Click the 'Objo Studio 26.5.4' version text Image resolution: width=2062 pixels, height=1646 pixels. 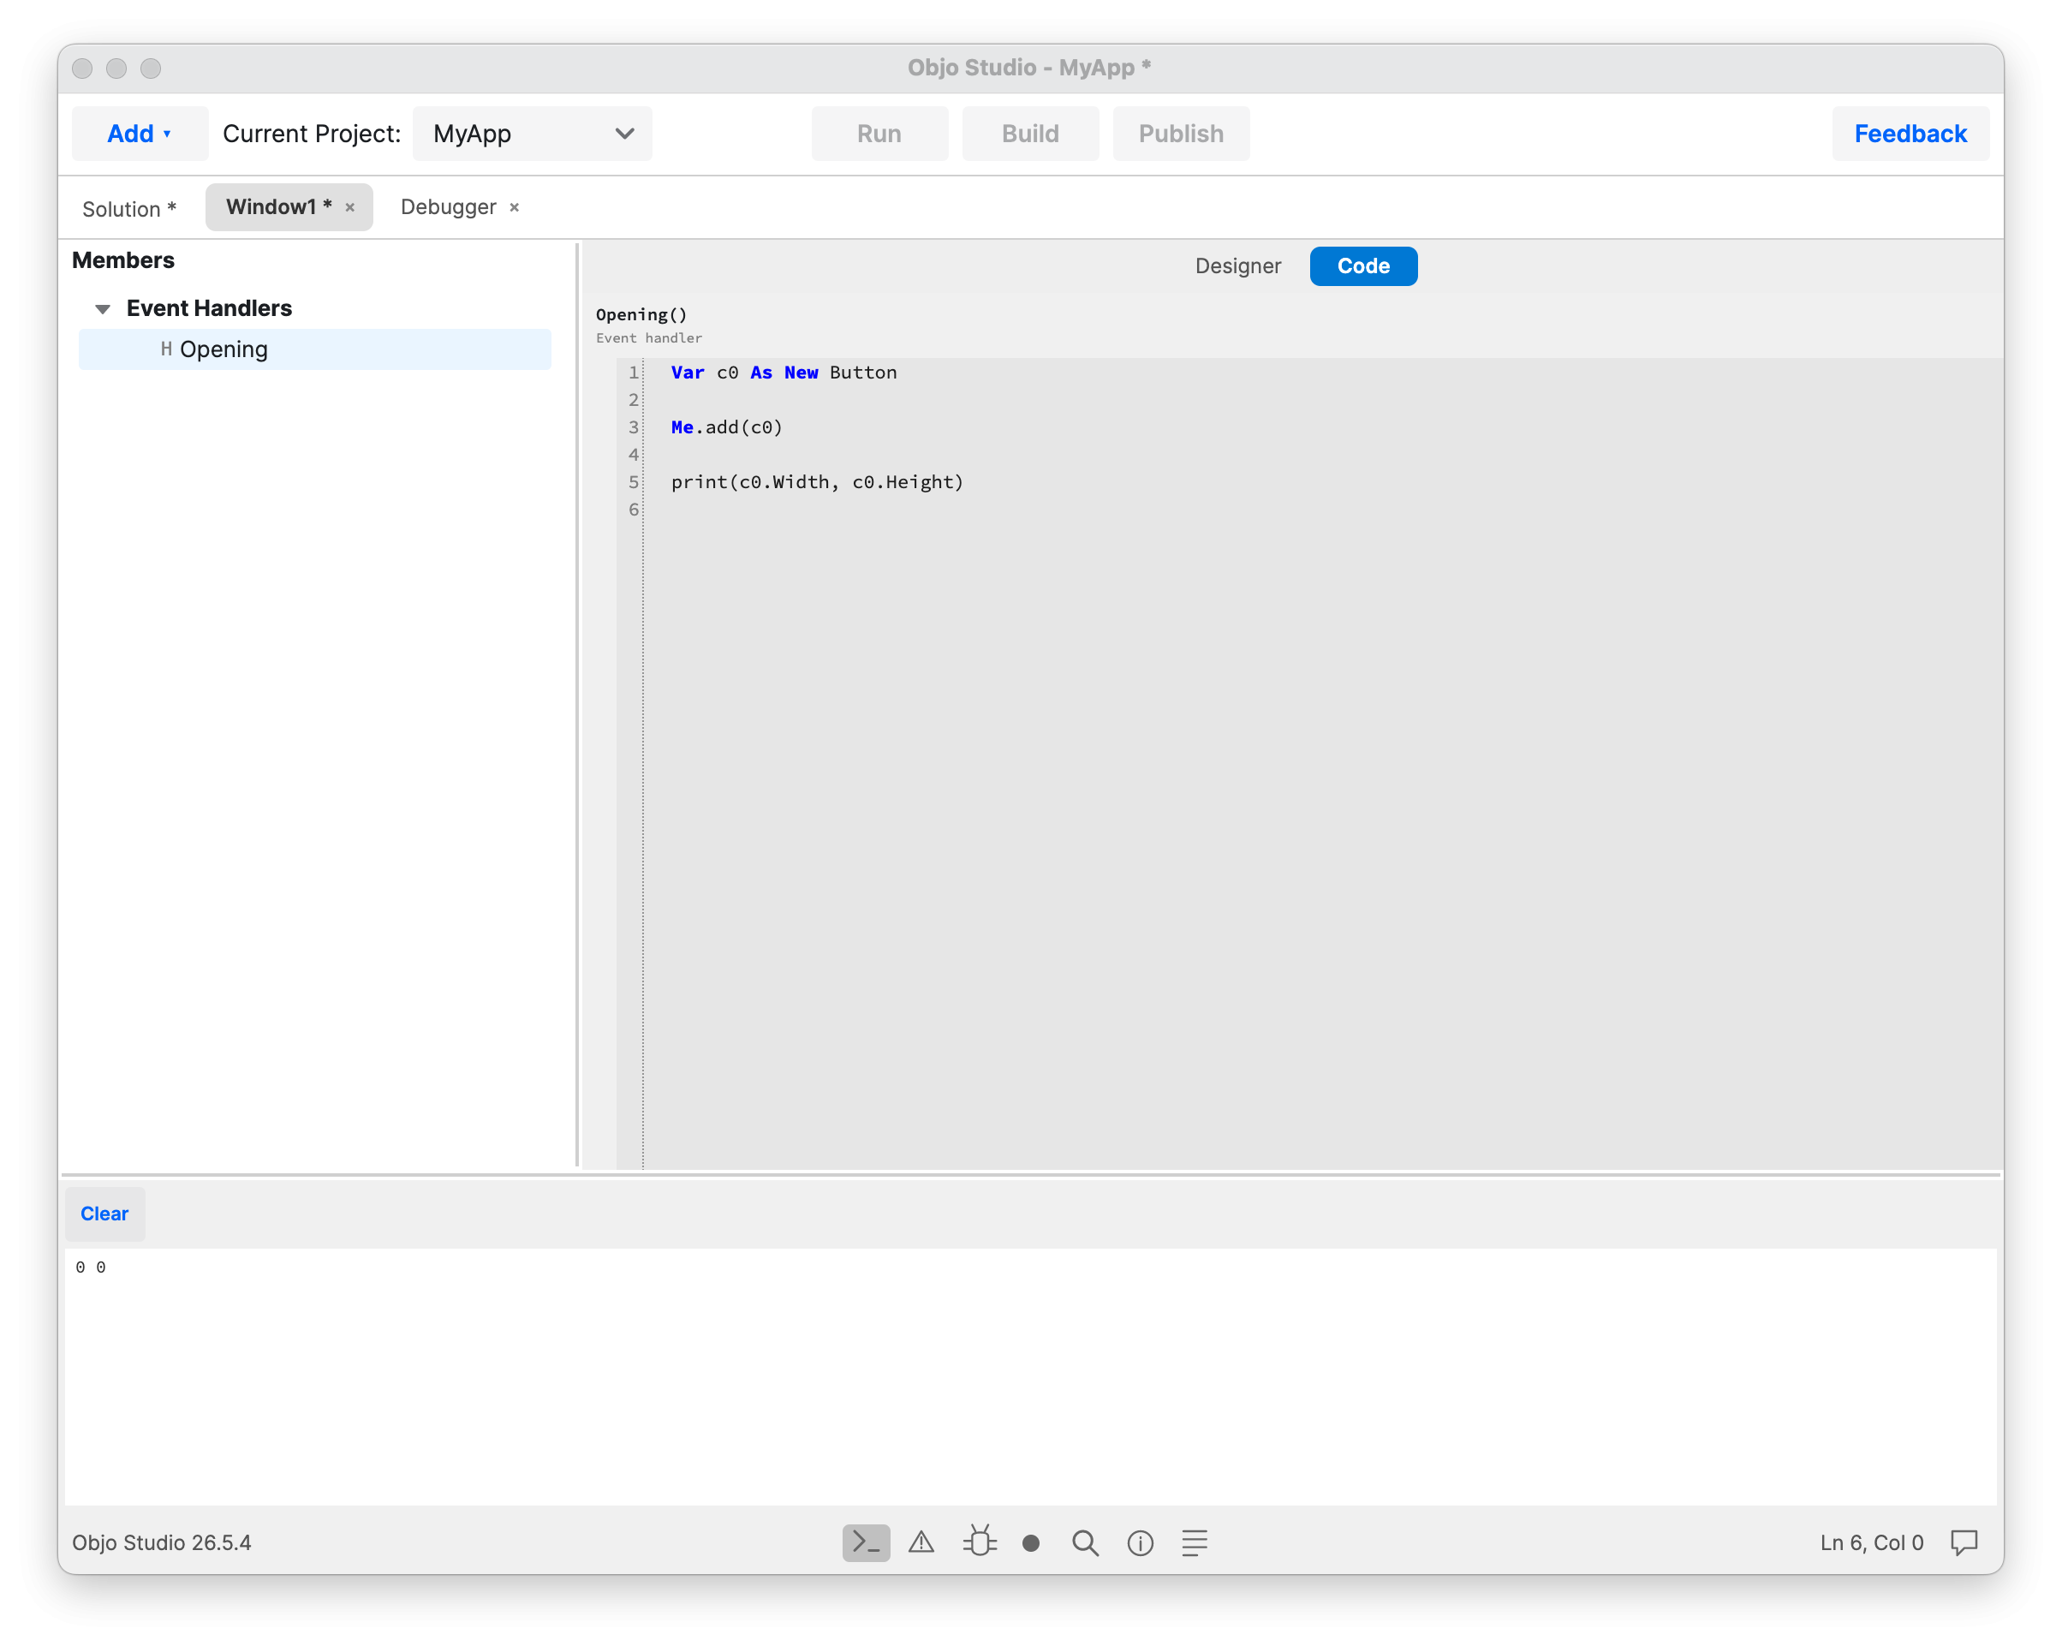[162, 1542]
